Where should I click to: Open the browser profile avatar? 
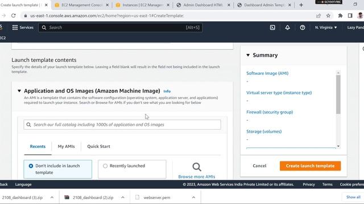(360, 15)
